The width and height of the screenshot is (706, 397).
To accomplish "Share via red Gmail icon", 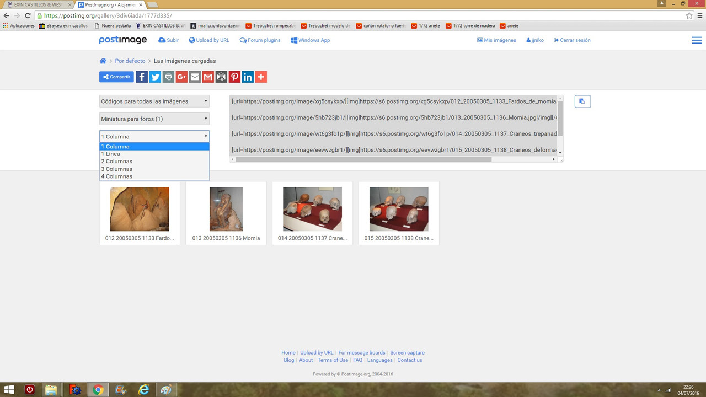I will pos(208,77).
